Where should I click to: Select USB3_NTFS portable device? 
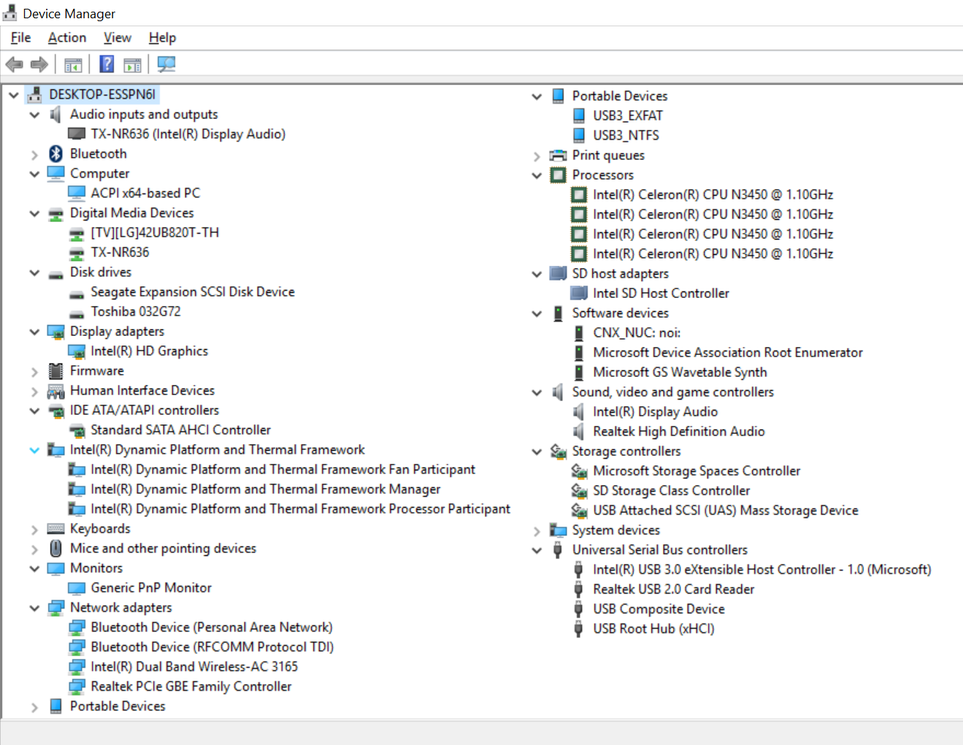626,135
